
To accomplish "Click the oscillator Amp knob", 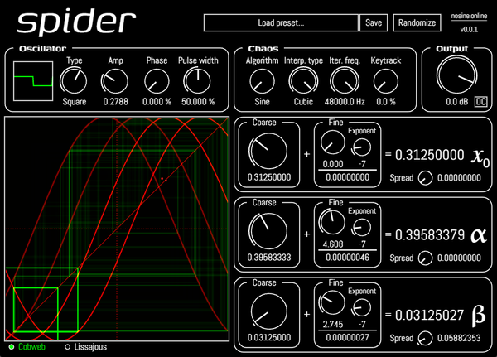I will [115, 81].
